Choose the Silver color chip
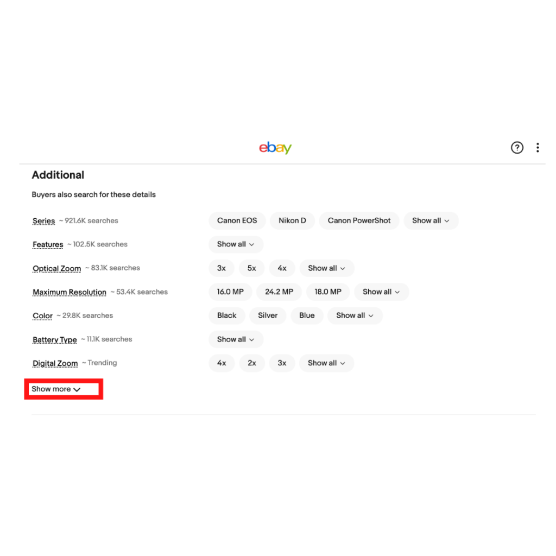 tap(268, 315)
